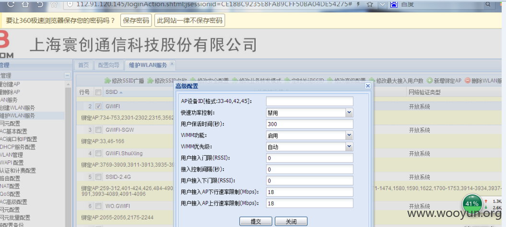The width and height of the screenshot is (506, 227).
Task: Check the SSID-2.4G row checkbox
Action: [x=98, y=177]
